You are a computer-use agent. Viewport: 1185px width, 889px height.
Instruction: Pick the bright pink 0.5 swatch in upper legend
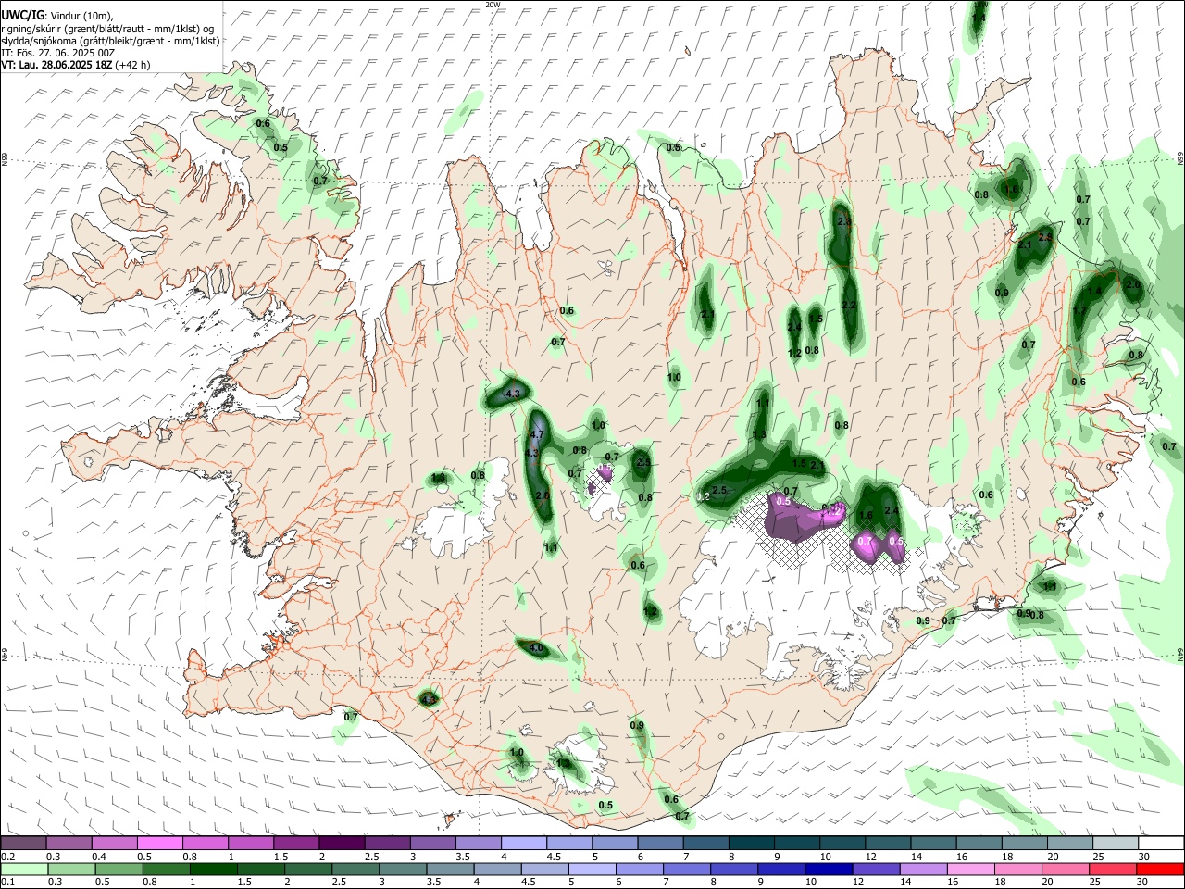(160, 844)
